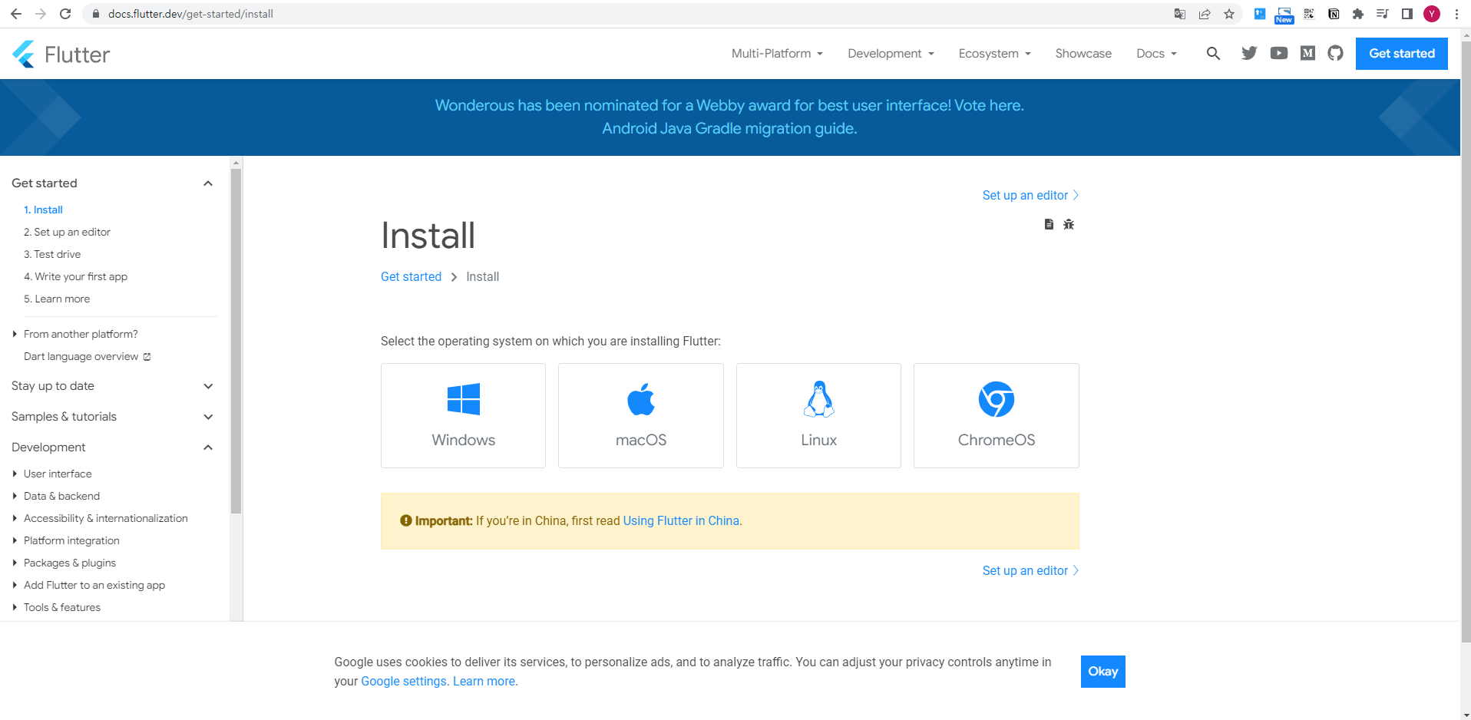Image resolution: width=1471 pixels, height=720 pixels.
Task: Open the Docs dropdown menu
Action: [x=1156, y=53]
